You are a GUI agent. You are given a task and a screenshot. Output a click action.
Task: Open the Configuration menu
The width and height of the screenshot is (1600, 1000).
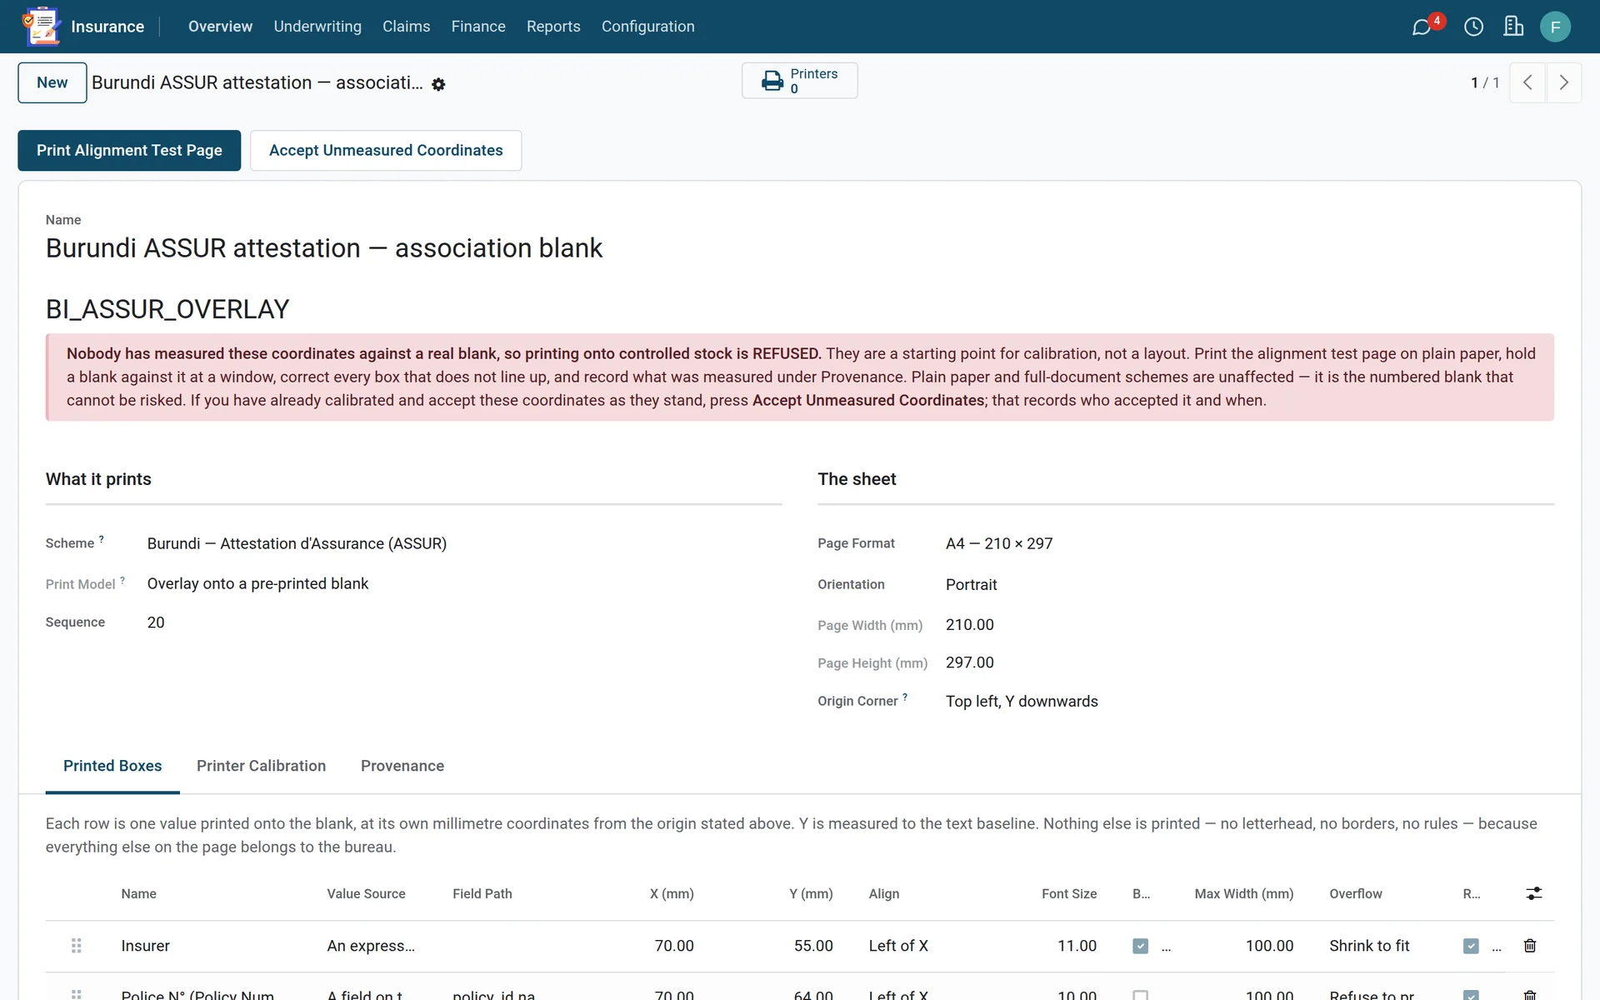click(x=647, y=27)
